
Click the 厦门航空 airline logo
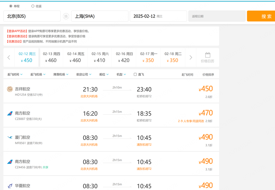click(x=10, y=137)
